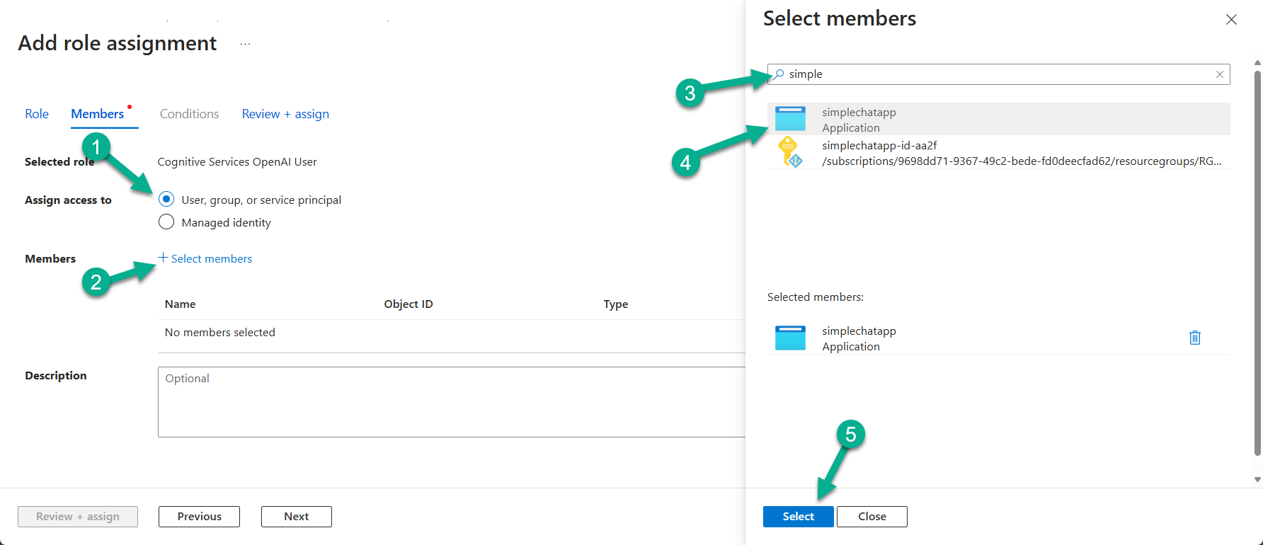1263x545 pixels.
Task: Open the ellipsis menu beside Add role assignment
Action: [245, 44]
